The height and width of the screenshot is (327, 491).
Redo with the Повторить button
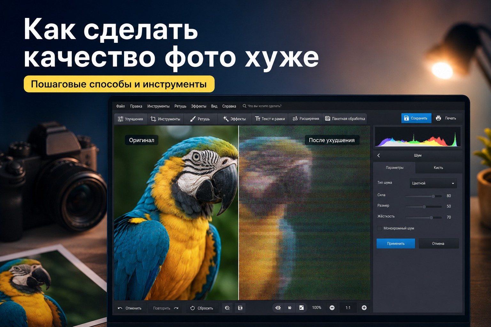[x=165, y=308]
